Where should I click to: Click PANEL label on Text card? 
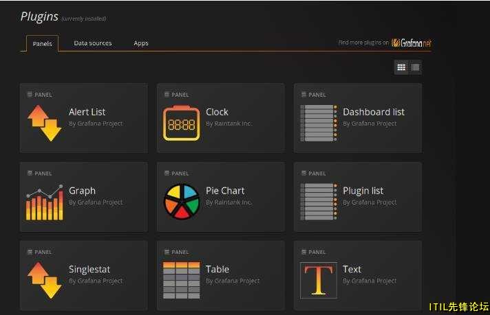317,252
